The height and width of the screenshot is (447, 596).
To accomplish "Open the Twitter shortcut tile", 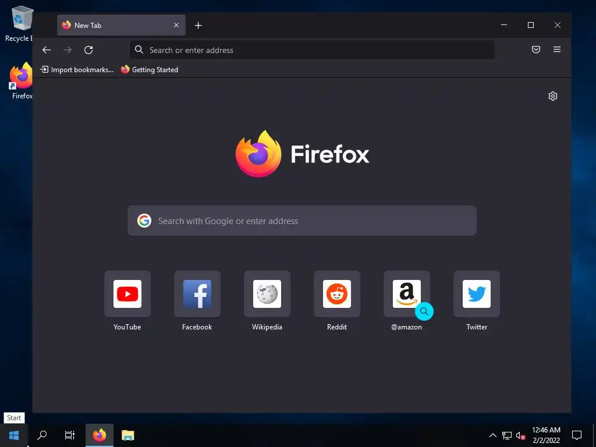I will [477, 294].
